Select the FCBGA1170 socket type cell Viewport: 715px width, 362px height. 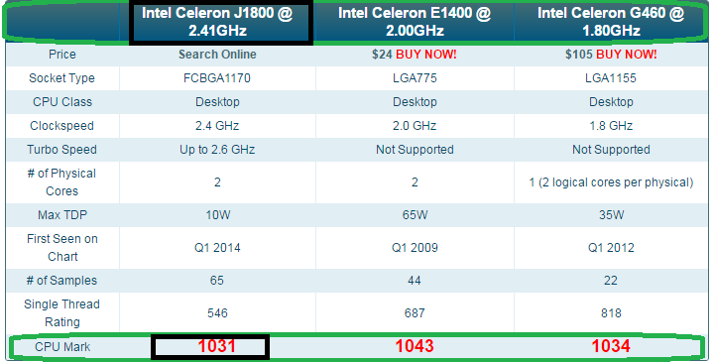pyautogui.click(x=217, y=78)
